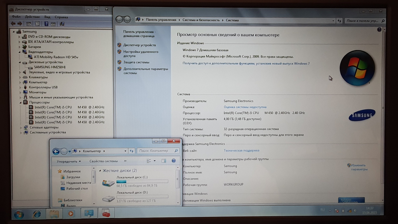
Task: Click Свойства системы toolbar button
Action: pyautogui.click(x=103, y=161)
